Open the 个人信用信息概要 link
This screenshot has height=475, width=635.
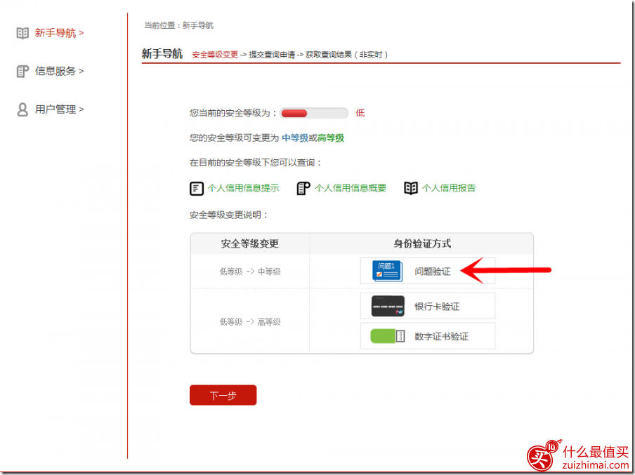tap(351, 188)
